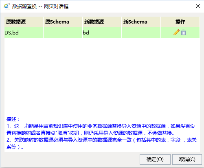Click the dialog title text 数据源置换
This screenshot has height=168, width=204.
point(24,6)
